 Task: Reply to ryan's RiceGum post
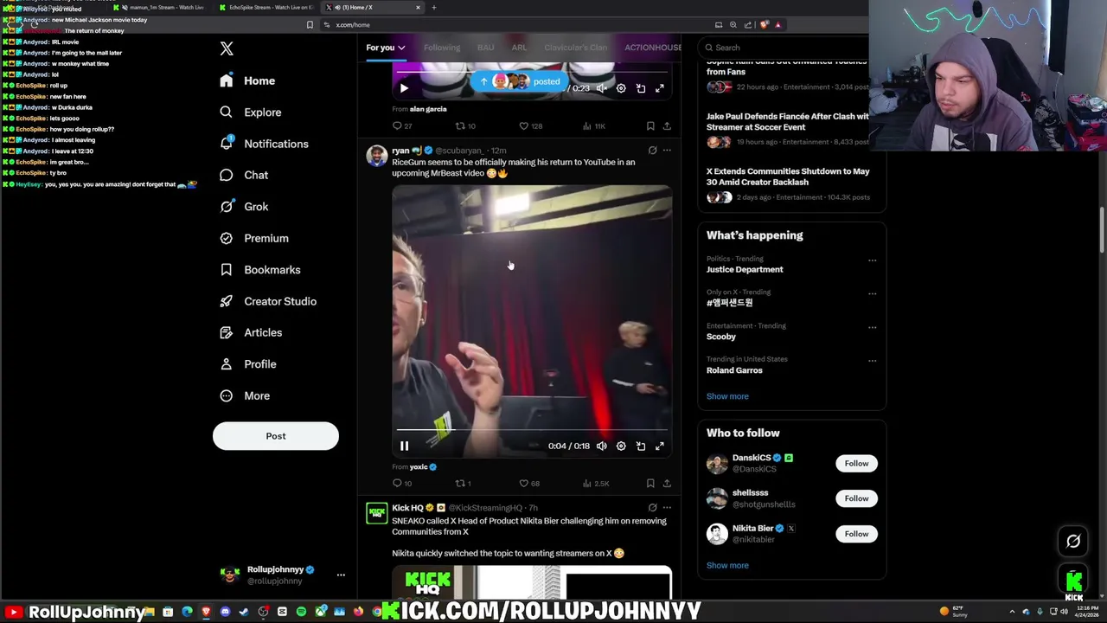click(402, 484)
